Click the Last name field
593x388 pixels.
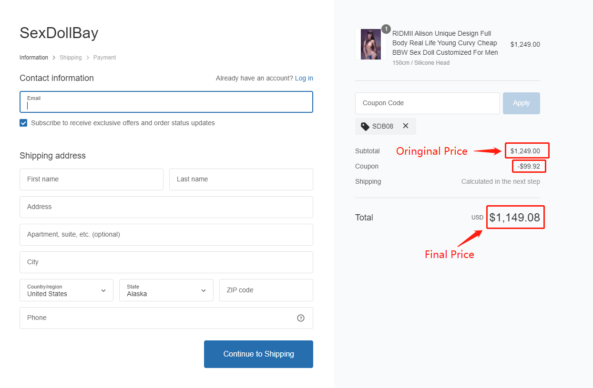click(x=241, y=179)
